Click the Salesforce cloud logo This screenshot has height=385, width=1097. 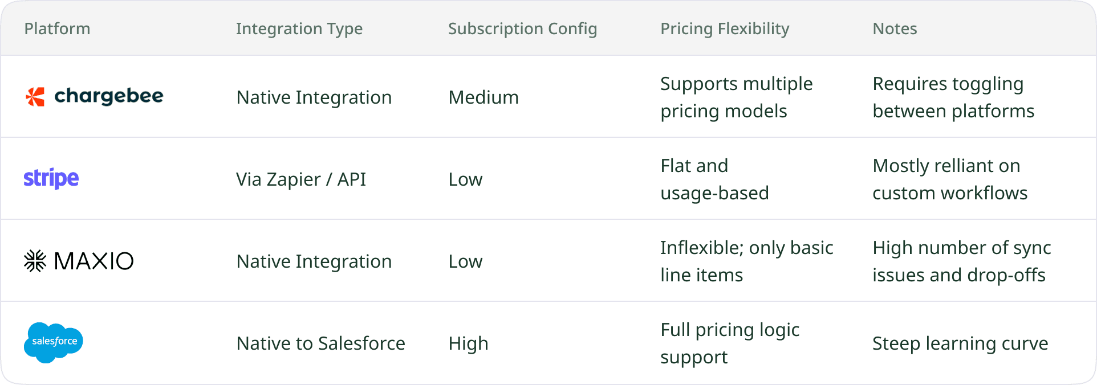(x=54, y=343)
